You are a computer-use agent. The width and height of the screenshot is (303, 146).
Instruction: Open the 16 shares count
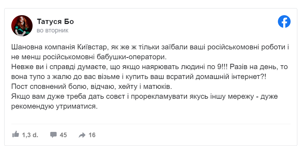92,135
